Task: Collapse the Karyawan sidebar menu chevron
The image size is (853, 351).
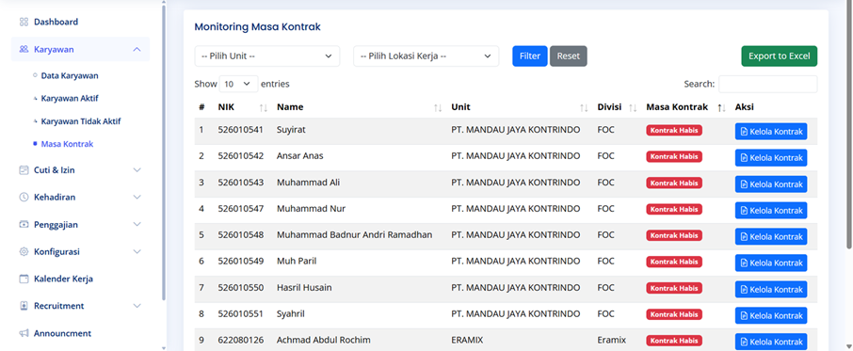Action: tap(137, 50)
